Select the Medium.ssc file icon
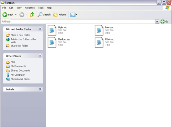The image size is (172, 127). pyautogui.click(x=52, y=42)
